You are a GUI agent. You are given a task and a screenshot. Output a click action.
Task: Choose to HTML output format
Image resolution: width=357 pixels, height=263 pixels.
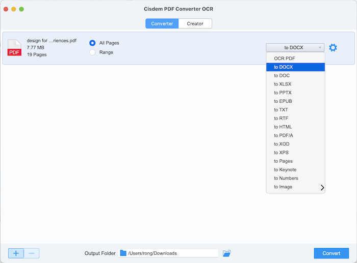coord(295,127)
